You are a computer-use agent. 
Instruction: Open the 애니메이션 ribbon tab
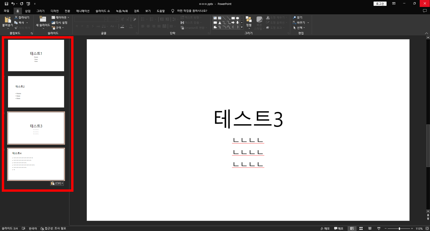pyautogui.click(x=83, y=11)
